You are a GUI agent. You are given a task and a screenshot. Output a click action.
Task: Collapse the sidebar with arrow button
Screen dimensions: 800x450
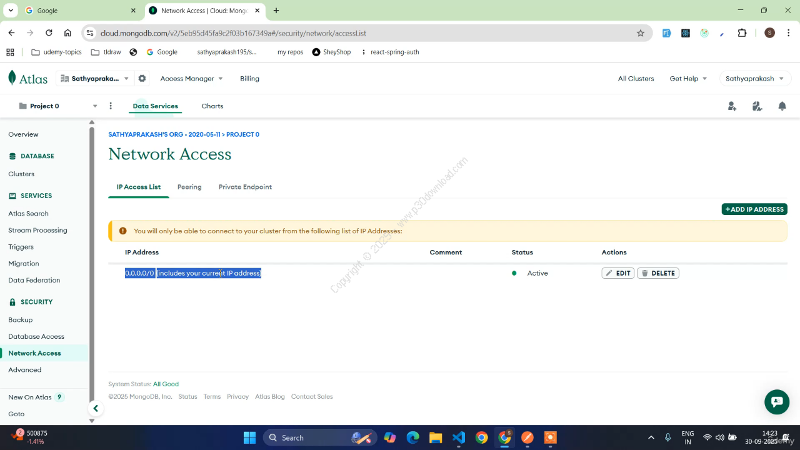point(96,409)
